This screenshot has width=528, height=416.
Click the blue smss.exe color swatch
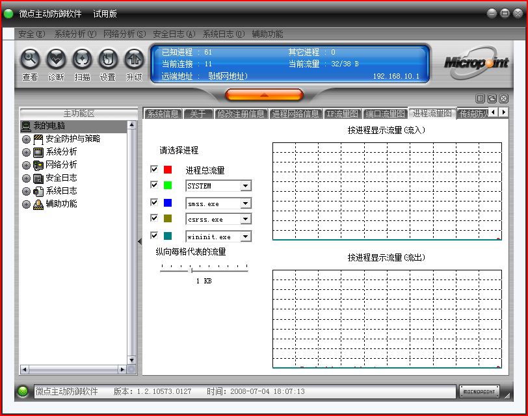168,203
